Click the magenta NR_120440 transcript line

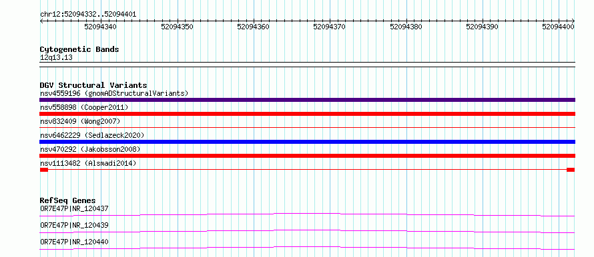point(307,248)
